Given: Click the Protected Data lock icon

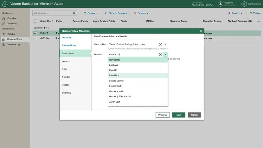Looking at the screenshot, I should [x=3, y=39].
